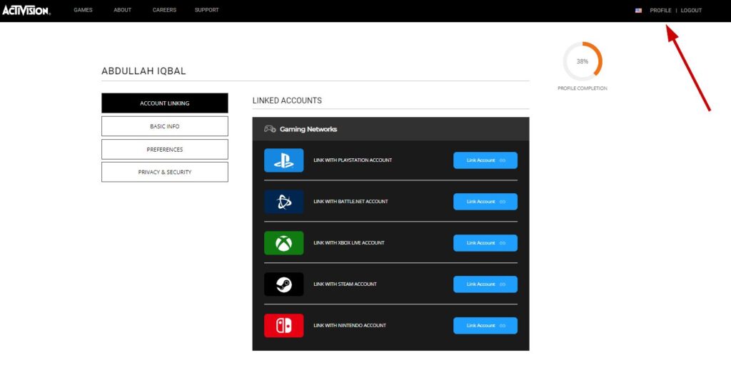This screenshot has width=731, height=365.
Task: Open the Preferences section
Action: click(x=165, y=150)
